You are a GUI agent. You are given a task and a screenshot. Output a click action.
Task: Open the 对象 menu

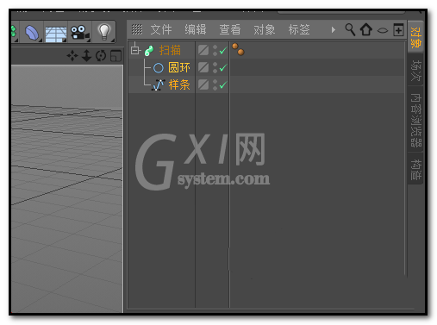coord(265,29)
